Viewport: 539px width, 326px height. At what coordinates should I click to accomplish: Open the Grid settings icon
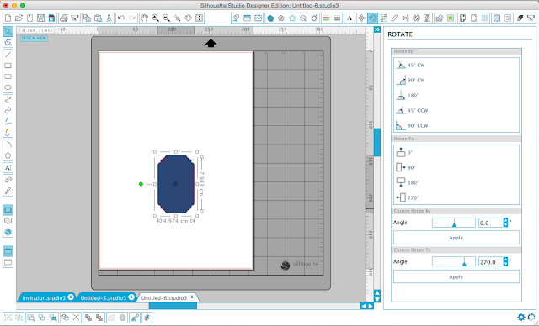(485, 18)
